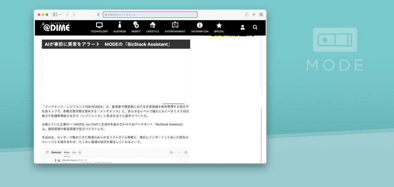Open the TECHNOLOGY monitor icon category

pyautogui.click(x=99, y=27)
